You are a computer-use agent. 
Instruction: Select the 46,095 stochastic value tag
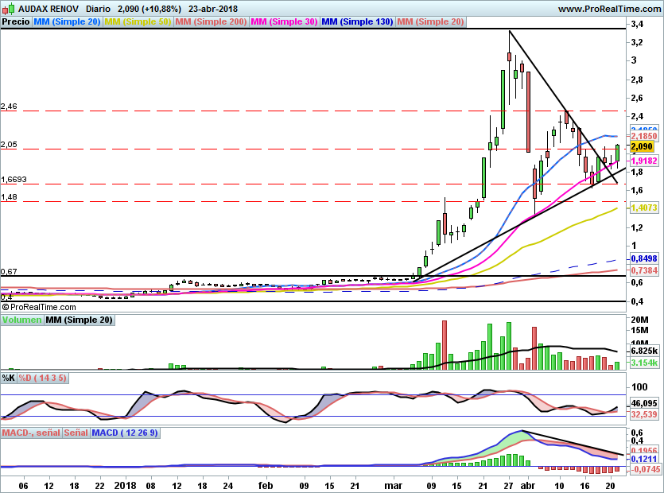point(643,404)
